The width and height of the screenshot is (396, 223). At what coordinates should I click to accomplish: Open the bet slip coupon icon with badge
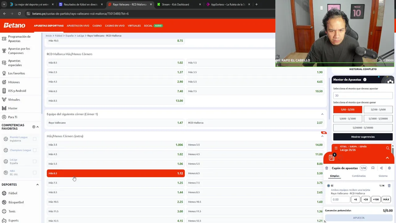(x=332, y=157)
